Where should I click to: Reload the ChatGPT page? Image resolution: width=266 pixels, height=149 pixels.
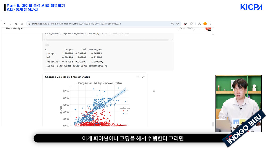tap(16, 24)
